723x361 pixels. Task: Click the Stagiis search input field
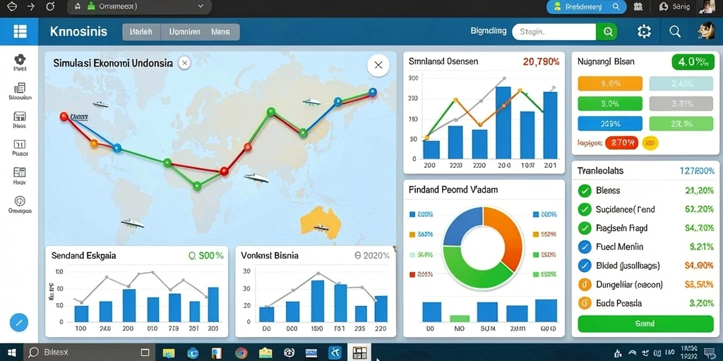[554, 32]
